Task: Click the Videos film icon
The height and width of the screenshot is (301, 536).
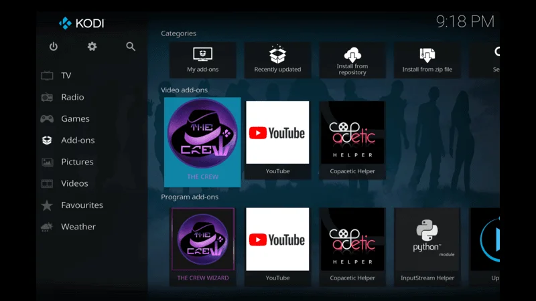Action: pyautogui.click(x=47, y=183)
